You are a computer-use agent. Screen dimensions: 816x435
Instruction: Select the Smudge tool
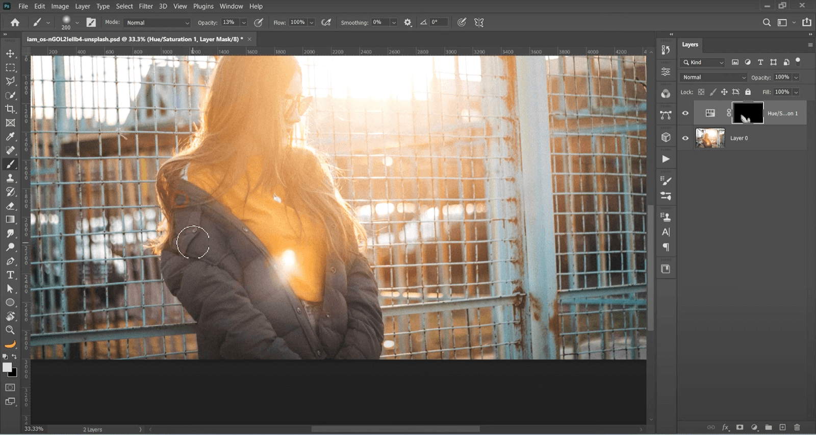(x=10, y=233)
